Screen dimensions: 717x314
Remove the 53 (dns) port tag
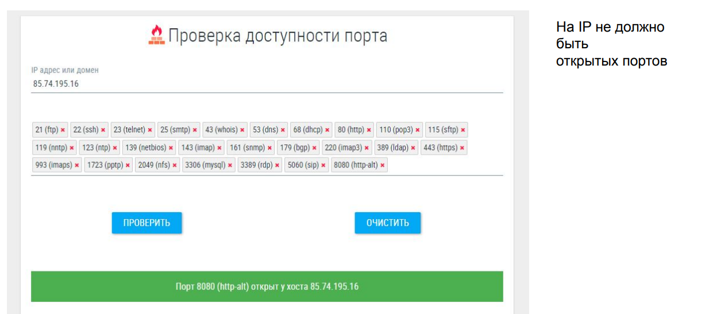283,130
